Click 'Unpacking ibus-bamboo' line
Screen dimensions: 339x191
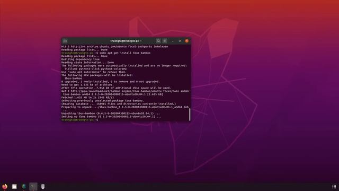point(111,113)
